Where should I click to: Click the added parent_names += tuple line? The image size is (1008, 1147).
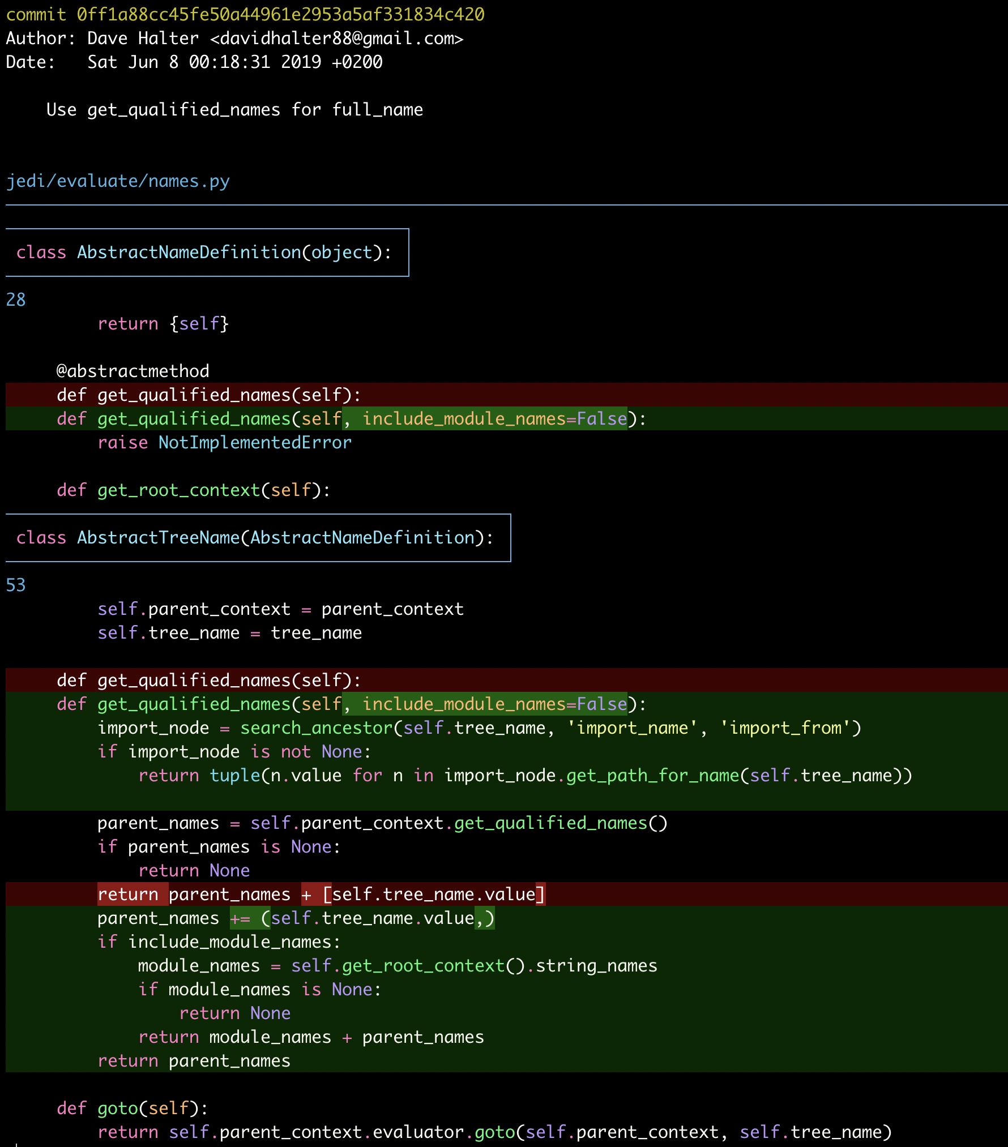[x=294, y=918]
